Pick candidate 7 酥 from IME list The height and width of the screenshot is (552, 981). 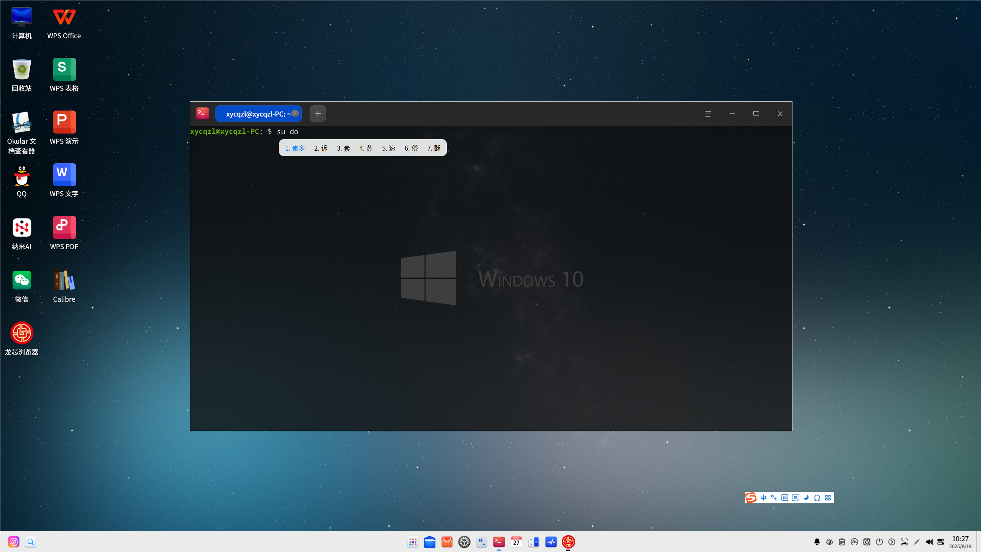coord(434,148)
